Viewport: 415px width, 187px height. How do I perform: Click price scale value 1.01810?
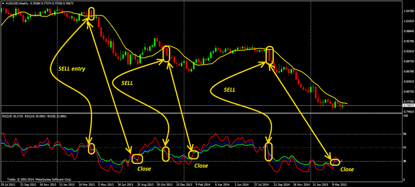pyautogui.click(x=409, y=21)
